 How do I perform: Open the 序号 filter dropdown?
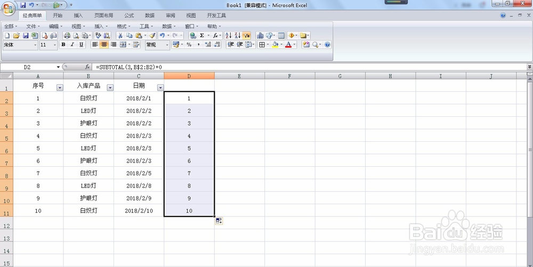click(x=60, y=87)
